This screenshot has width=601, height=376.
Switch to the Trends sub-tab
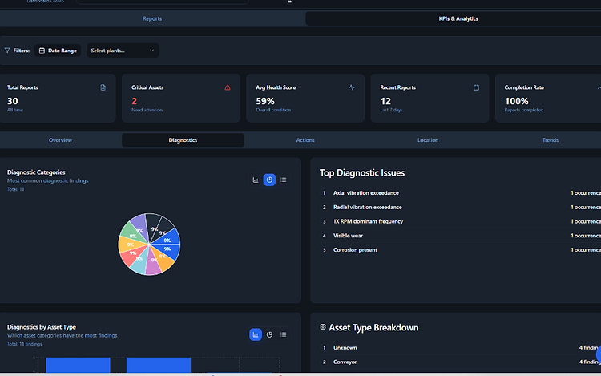tap(550, 140)
